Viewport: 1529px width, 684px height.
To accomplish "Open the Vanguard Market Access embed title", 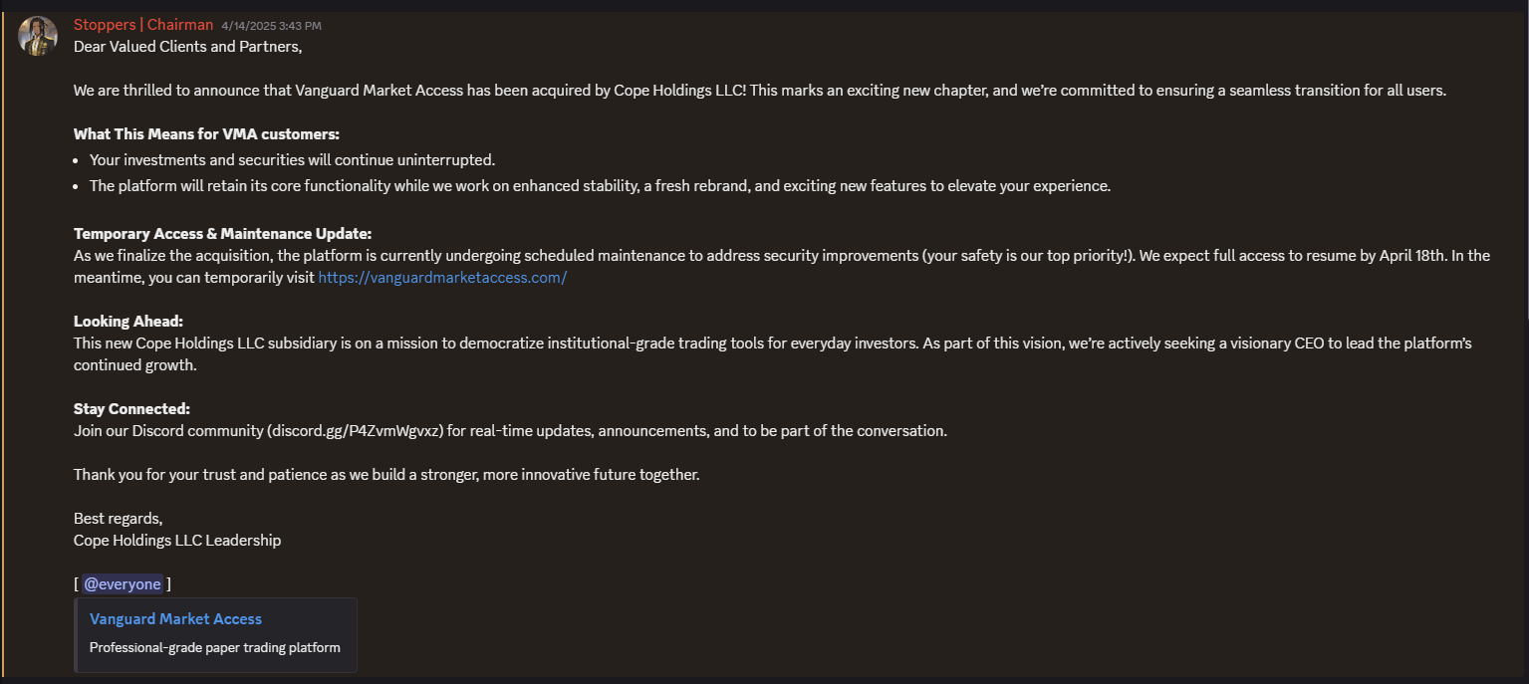I will (175, 619).
